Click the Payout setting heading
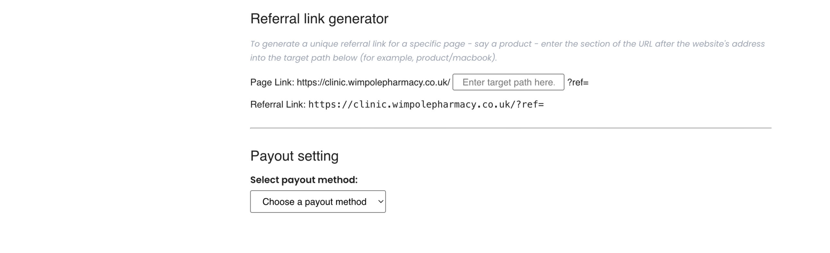Viewport: 830px width, 253px height. [x=294, y=156]
